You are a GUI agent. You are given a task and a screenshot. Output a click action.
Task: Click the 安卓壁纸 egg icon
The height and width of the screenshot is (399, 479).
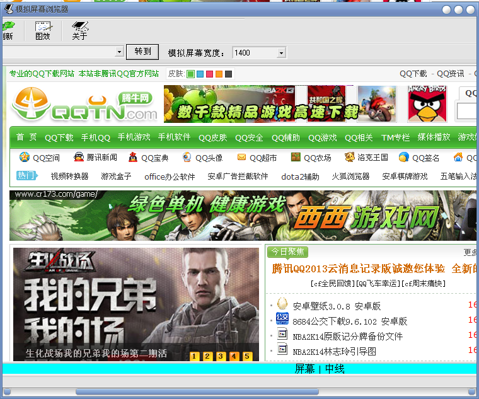(x=282, y=303)
